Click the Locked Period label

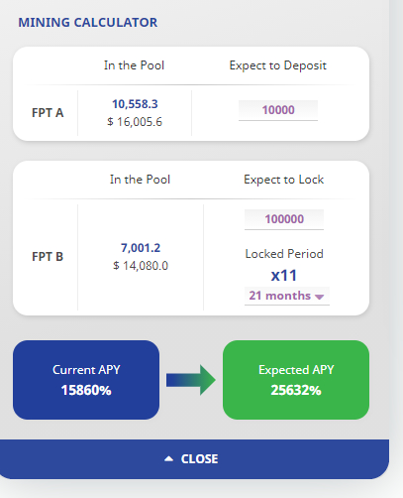[x=284, y=254]
